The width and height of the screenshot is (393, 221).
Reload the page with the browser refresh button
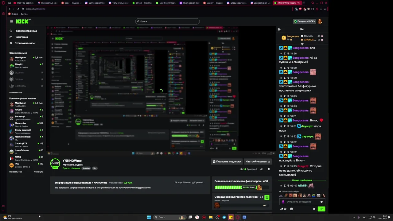[x=18, y=9]
